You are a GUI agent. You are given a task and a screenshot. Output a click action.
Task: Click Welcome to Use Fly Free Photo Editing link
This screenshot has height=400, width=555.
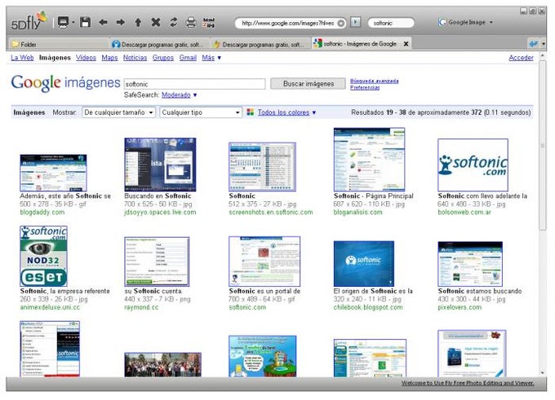468,383
